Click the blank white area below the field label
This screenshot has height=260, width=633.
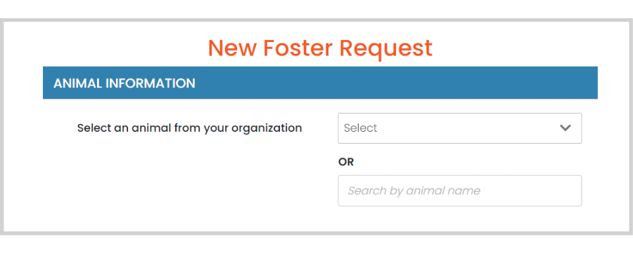coord(189,177)
